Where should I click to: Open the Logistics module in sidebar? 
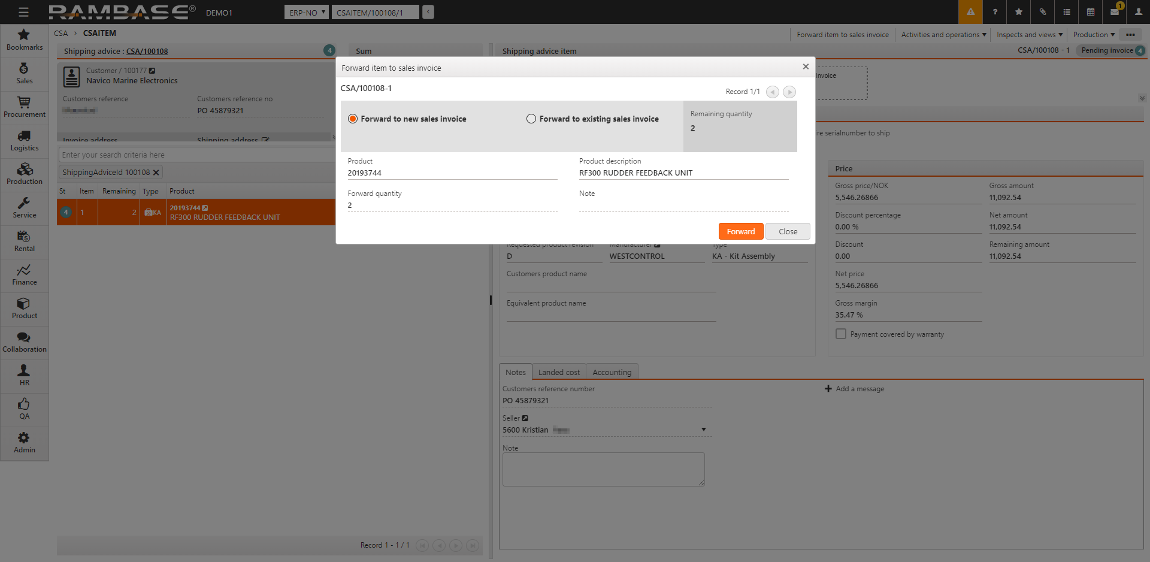[x=24, y=141]
